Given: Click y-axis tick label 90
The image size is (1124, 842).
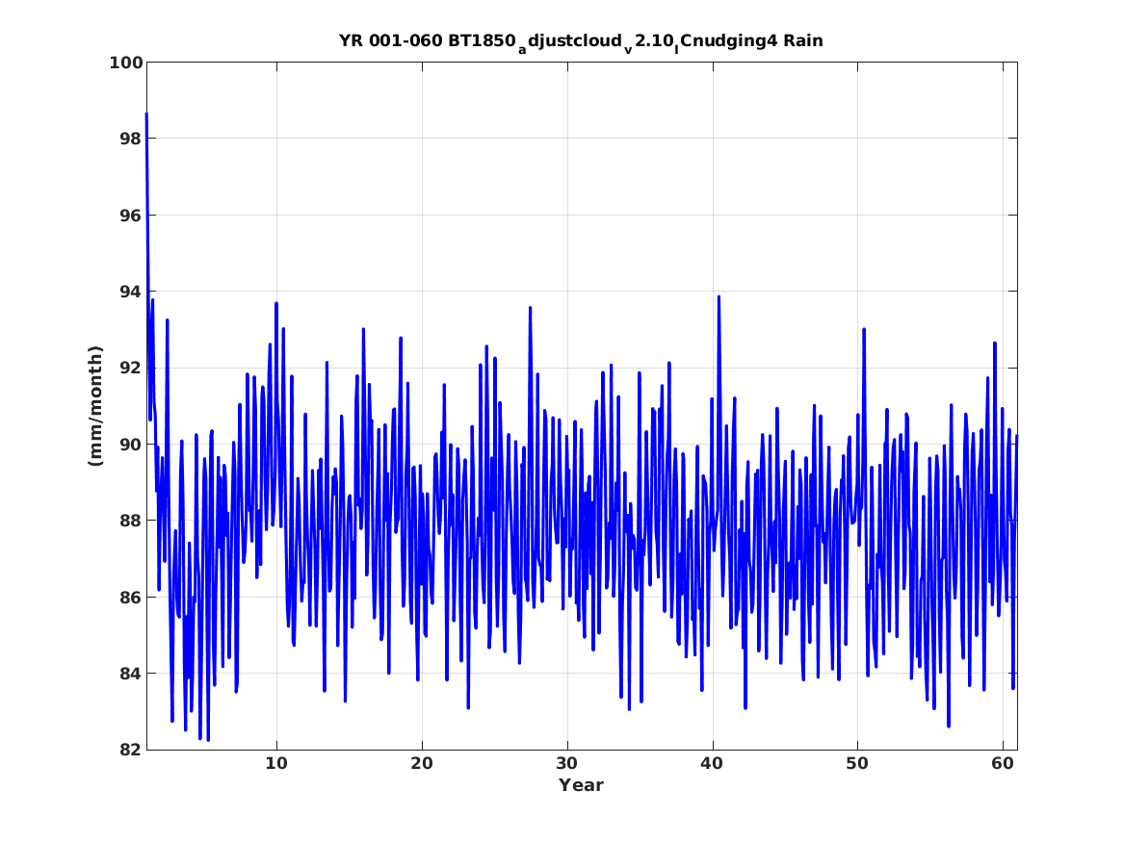Looking at the screenshot, I should 131,445.
